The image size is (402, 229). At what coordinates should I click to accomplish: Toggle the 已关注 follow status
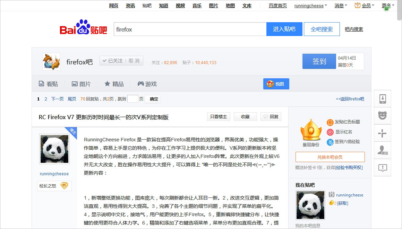[112, 61]
